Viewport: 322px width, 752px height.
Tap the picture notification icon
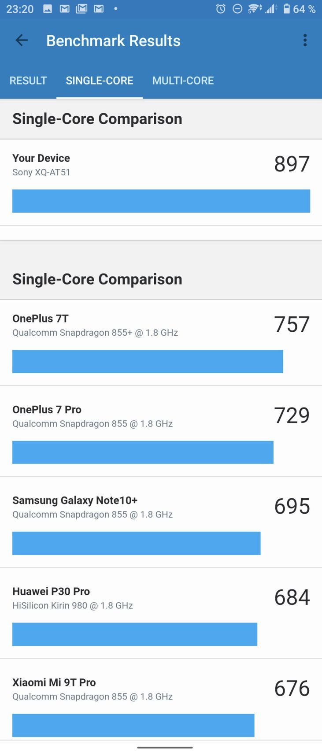[x=48, y=9]
